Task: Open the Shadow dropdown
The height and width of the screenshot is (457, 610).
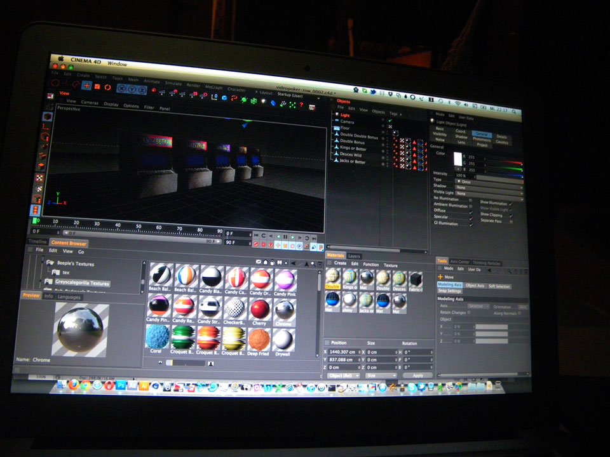Action: 489,187
